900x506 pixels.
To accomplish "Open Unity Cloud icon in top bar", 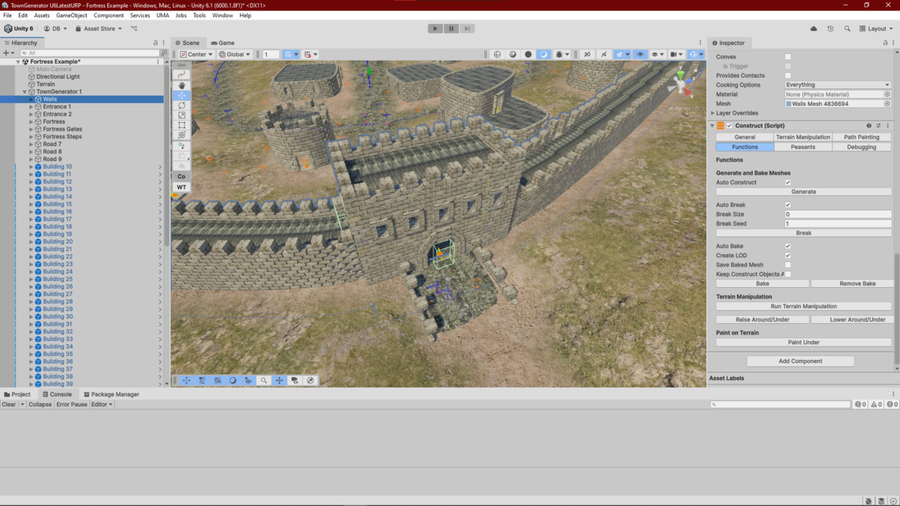I will coord(814,28).
